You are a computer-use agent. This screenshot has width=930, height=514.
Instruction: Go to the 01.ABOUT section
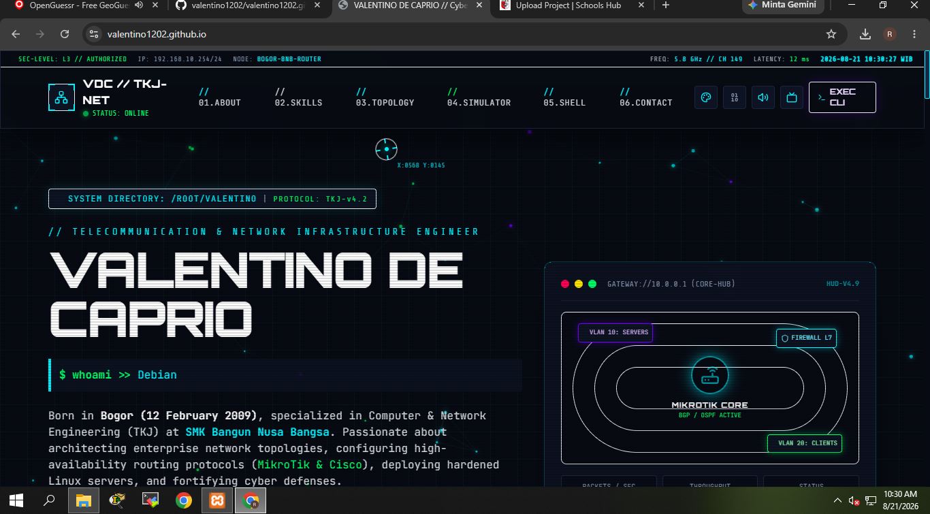click(x=220, y=97)
